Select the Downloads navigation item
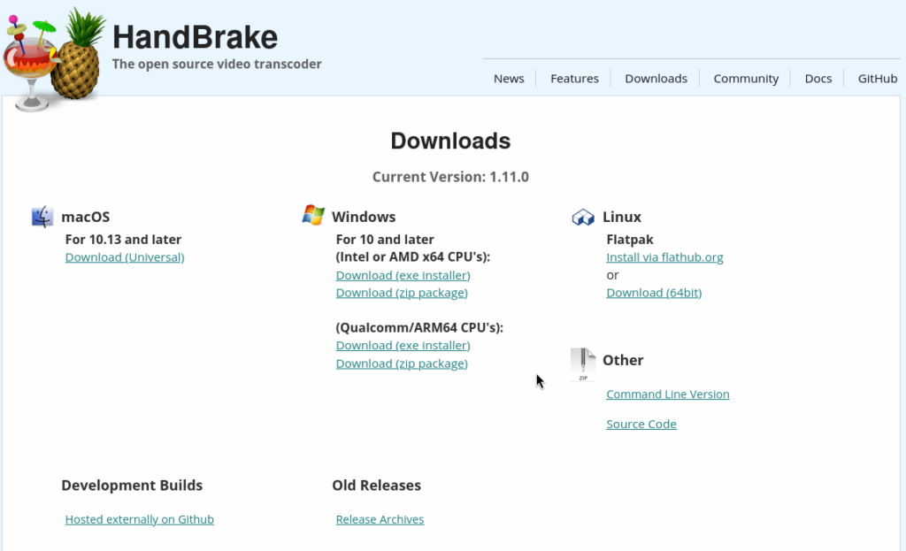Image resolution: width=906 pixels, height=551 pixels. [656, 78]
